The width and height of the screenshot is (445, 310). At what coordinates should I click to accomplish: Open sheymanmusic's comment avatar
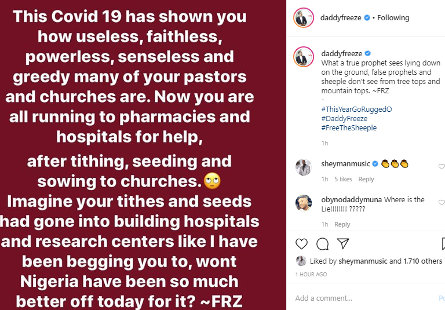[304, 167]
